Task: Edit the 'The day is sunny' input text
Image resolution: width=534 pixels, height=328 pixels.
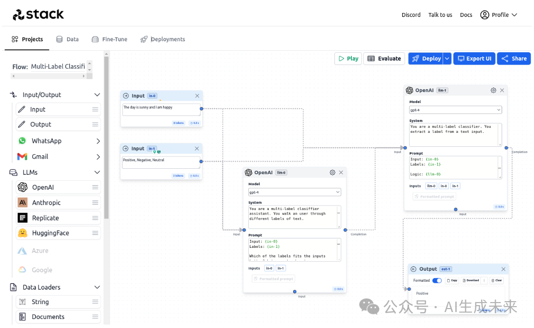Action: click(x=161, y=109)
